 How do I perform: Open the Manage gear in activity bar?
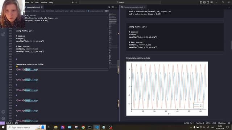click(3, 118)
